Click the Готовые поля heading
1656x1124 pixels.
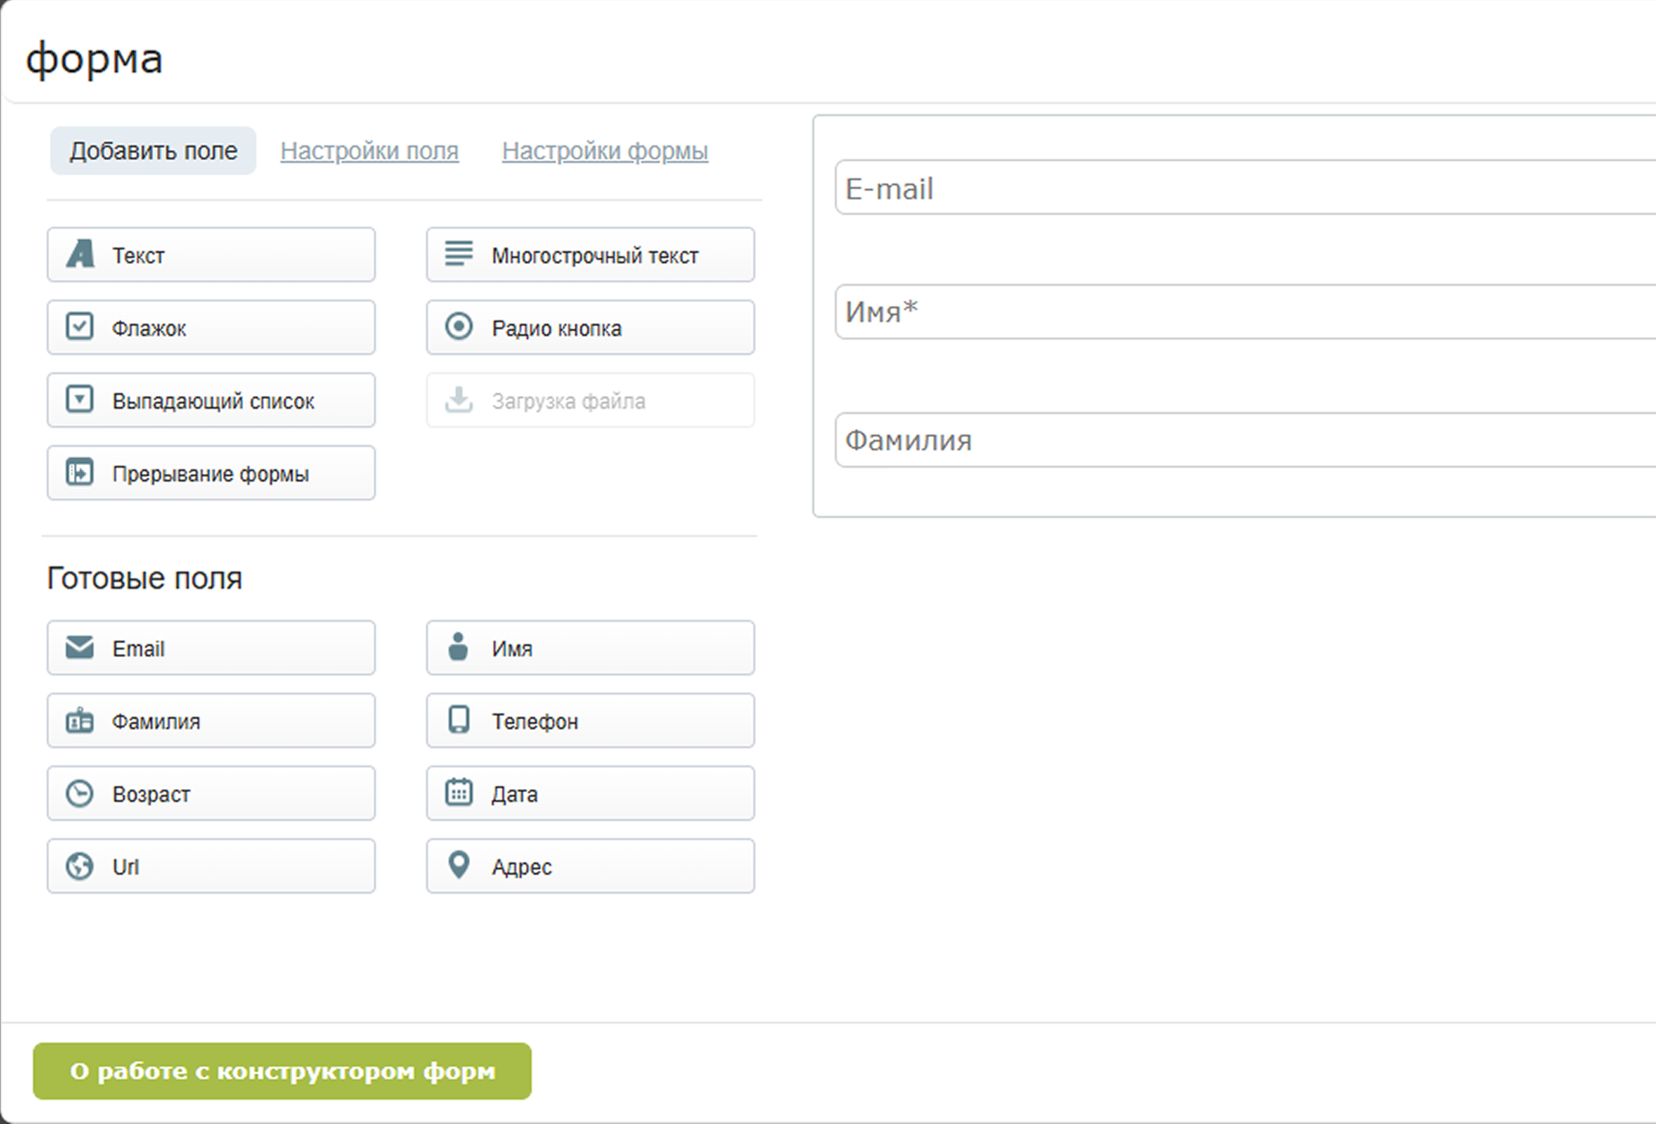145,578
